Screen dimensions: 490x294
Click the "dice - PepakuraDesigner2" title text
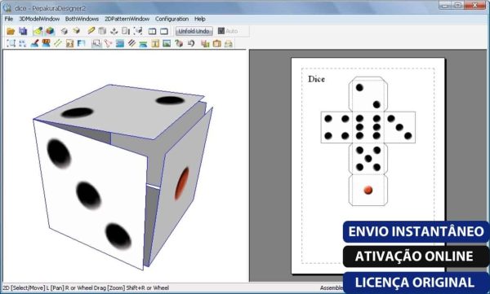[50, 8]
